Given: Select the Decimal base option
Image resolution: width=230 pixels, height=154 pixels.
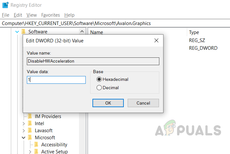Looking at the screenshot, I should pos(108,88).
